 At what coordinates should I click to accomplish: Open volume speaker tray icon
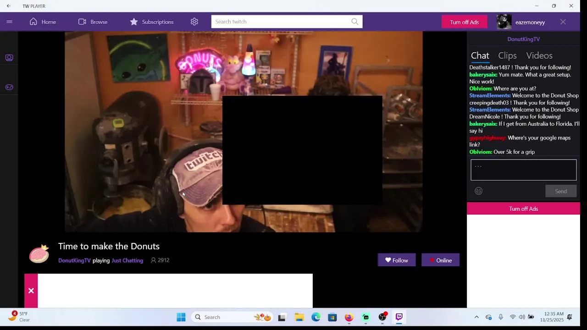click(x=522, y=317)
